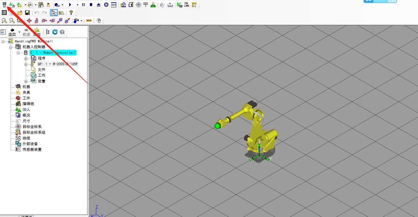Screen dimensions: 418x217
Task: Select the top view cube icon
Action: click(x=37, y=21)
